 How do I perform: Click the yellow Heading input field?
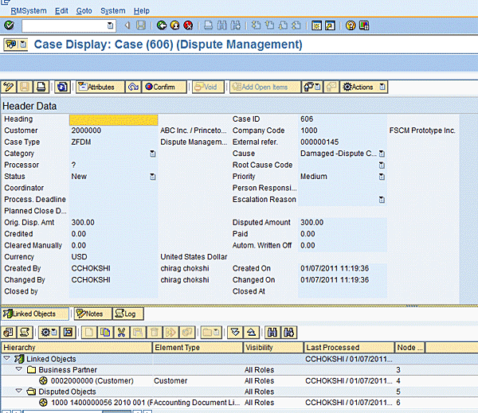coord(113,119)
